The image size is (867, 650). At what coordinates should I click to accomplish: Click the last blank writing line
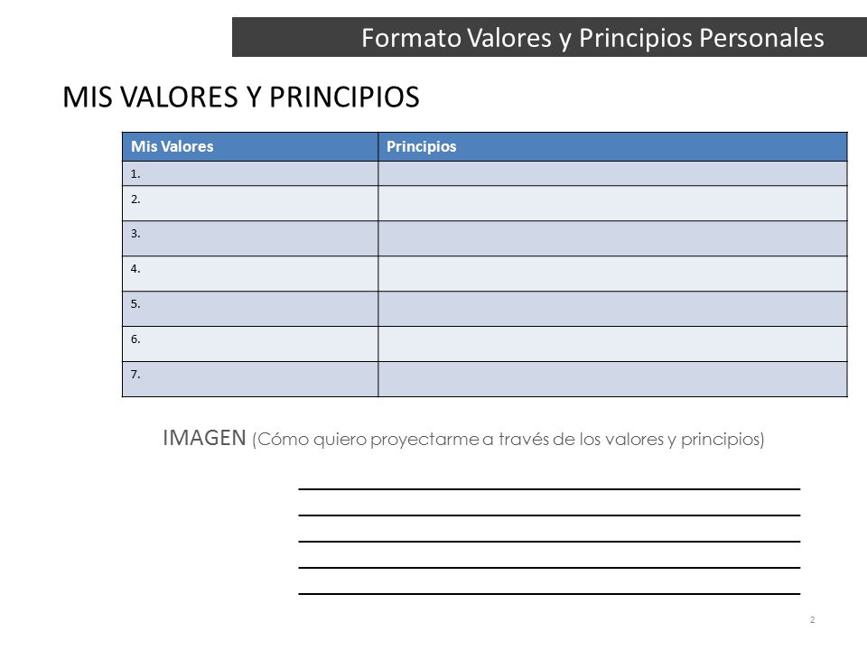click(549, 594)
